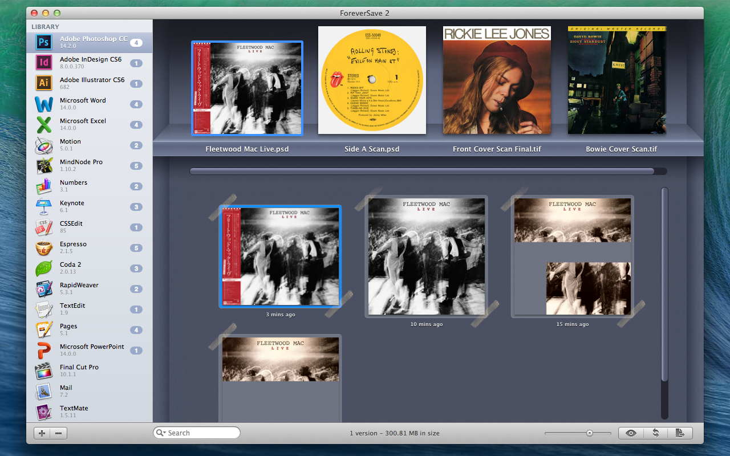This screenshot has width=730, height=456.
Task: Select the Keynote icon
Action: click(x=44, y=206)
